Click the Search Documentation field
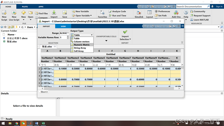This screenshot has width=224, height=126. 191,6
